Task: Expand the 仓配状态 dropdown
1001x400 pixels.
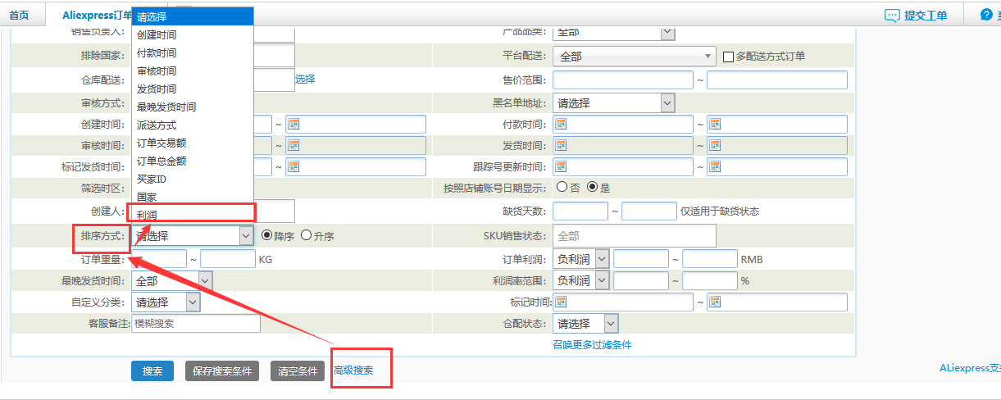Action: coord(585,324)
